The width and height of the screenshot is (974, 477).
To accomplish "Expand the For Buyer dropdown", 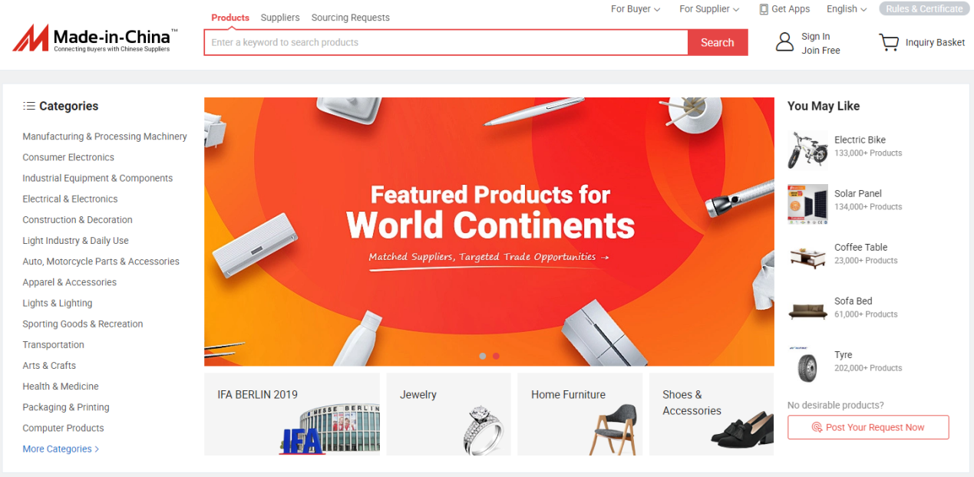I will click(636, 9).
